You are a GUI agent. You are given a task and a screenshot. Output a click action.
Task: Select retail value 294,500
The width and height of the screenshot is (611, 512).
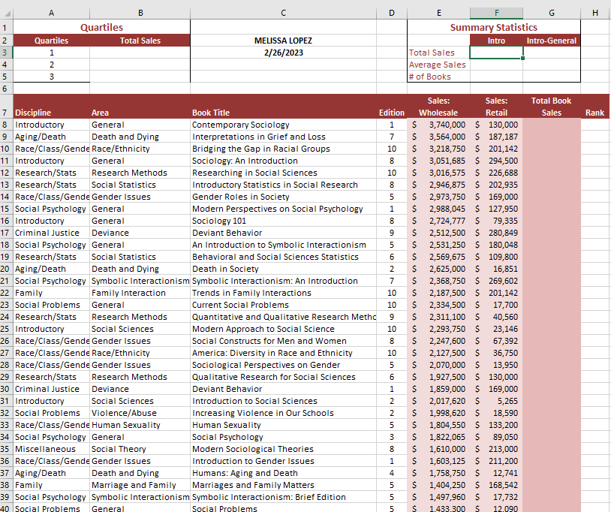496,161
